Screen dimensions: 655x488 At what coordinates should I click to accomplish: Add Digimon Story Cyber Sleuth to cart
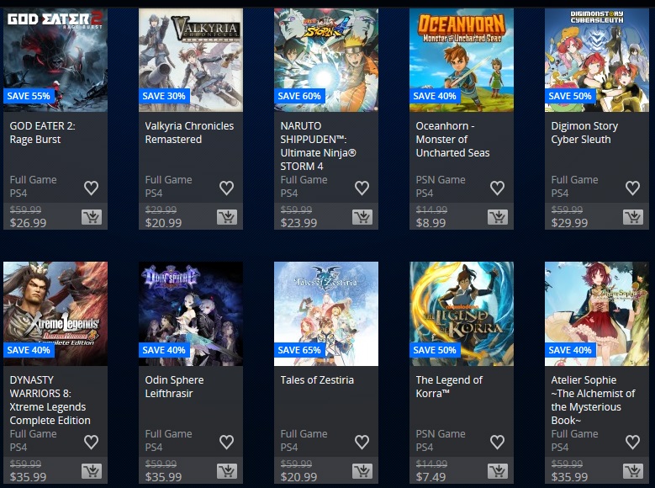pyautogui.click(x=633, y=217)
